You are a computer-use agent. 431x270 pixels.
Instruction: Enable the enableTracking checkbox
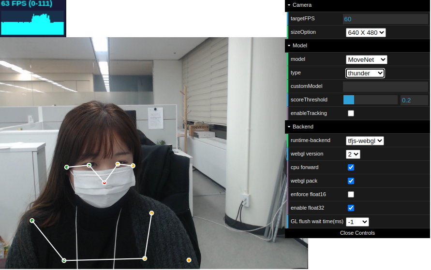(x=351, y=114)
